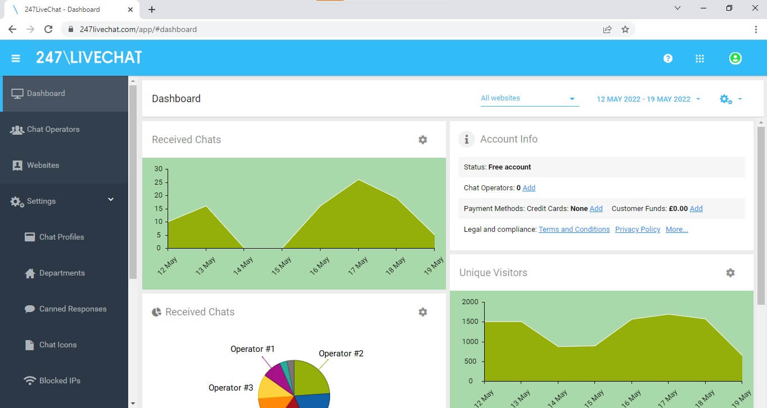The width and height of the screenshot is (767, 408).
Task: Click the Websites sidebar icon
Action: coord(17,166)
